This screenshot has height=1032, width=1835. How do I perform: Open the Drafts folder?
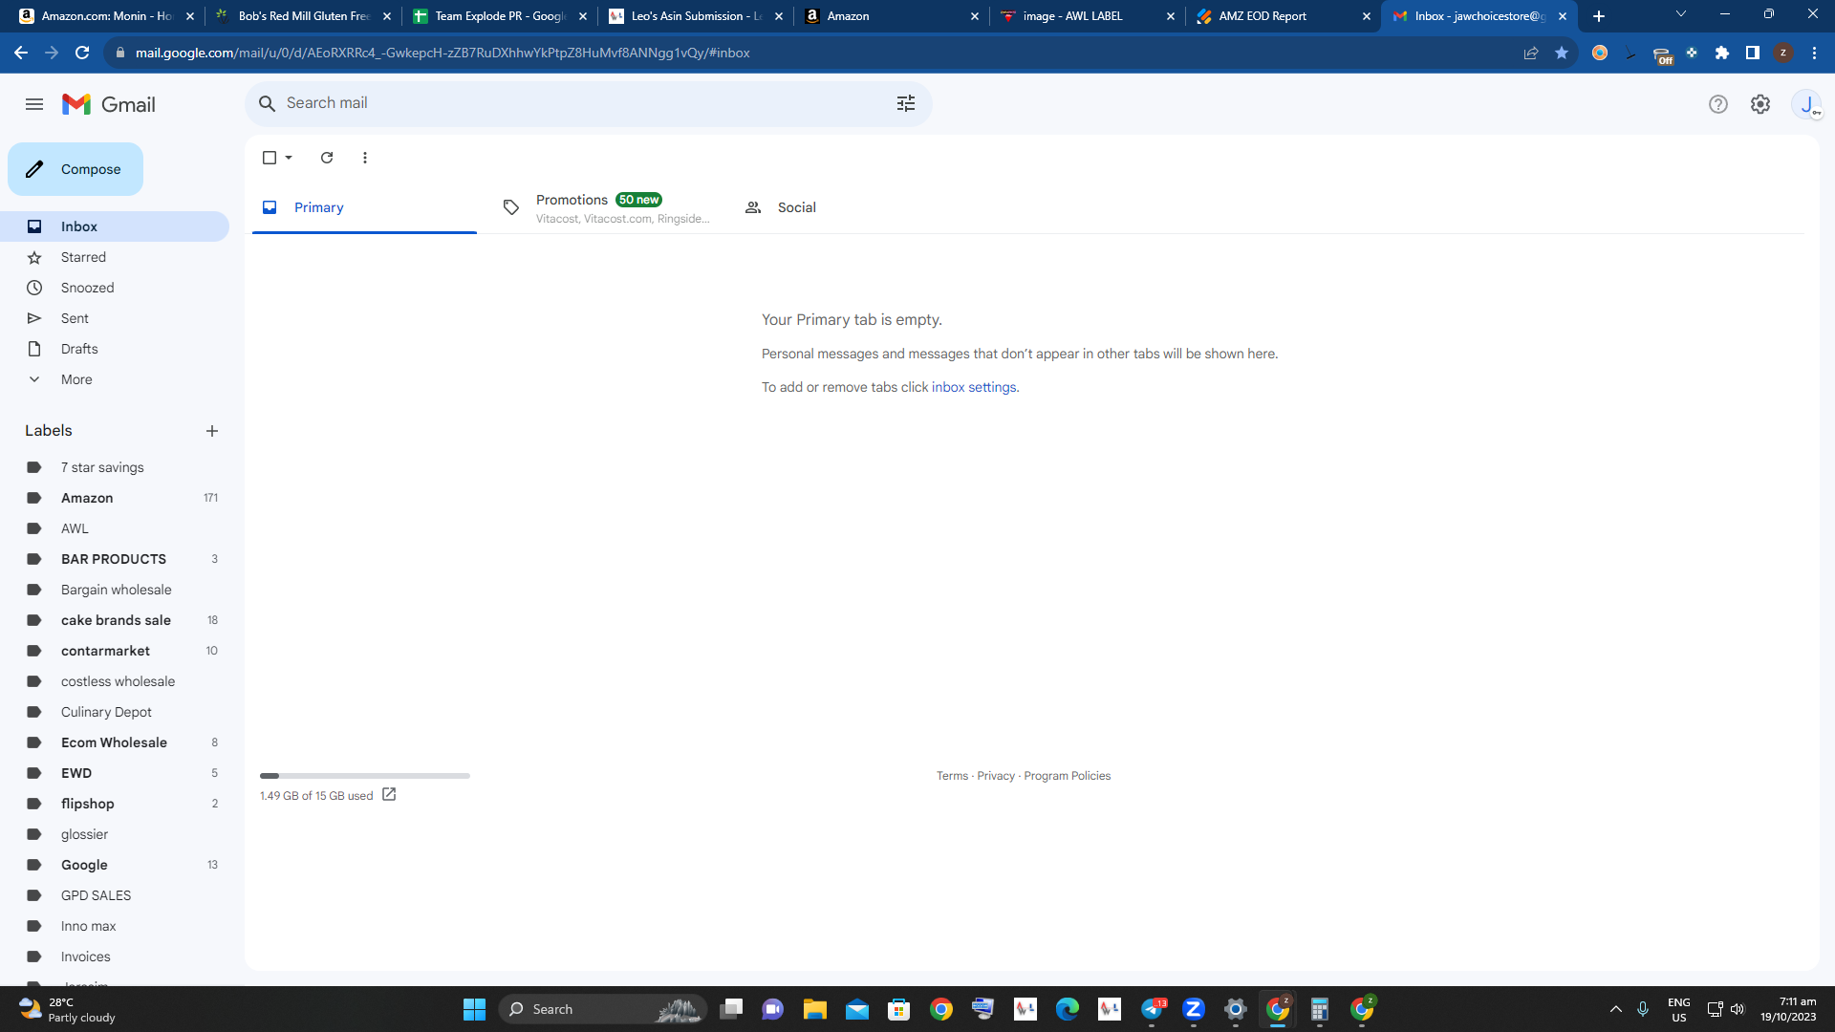[115, 349]
